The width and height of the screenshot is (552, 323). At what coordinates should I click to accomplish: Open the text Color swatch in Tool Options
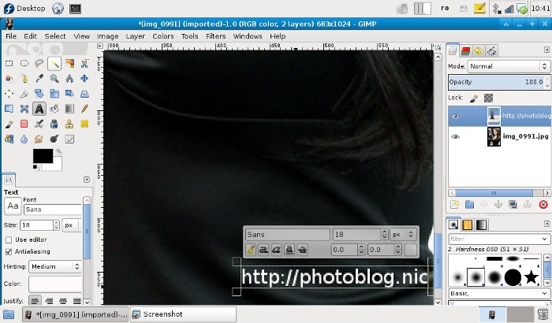[x=55, y=284]
